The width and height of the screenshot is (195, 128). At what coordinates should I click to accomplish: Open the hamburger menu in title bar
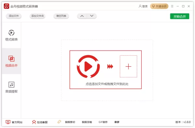[172, 6]
